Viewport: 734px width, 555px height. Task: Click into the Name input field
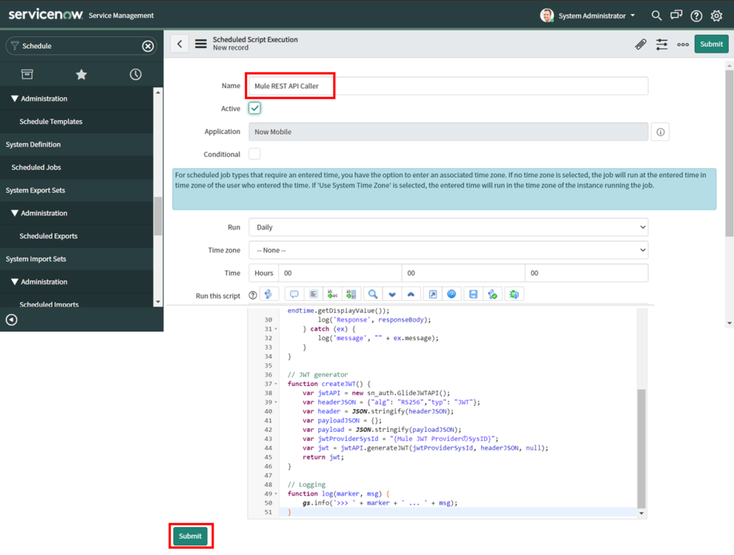(448, 86)
